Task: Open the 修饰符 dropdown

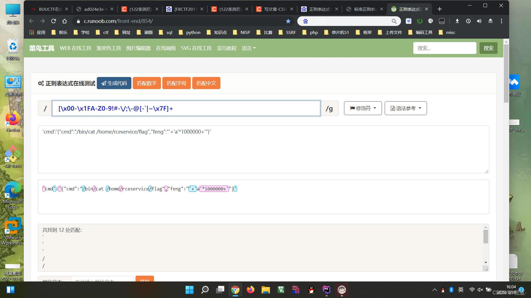Action: tap(362, 108)
